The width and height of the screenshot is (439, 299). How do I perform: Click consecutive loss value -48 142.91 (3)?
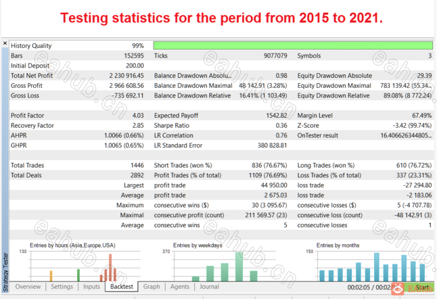[x=413, y=215]
